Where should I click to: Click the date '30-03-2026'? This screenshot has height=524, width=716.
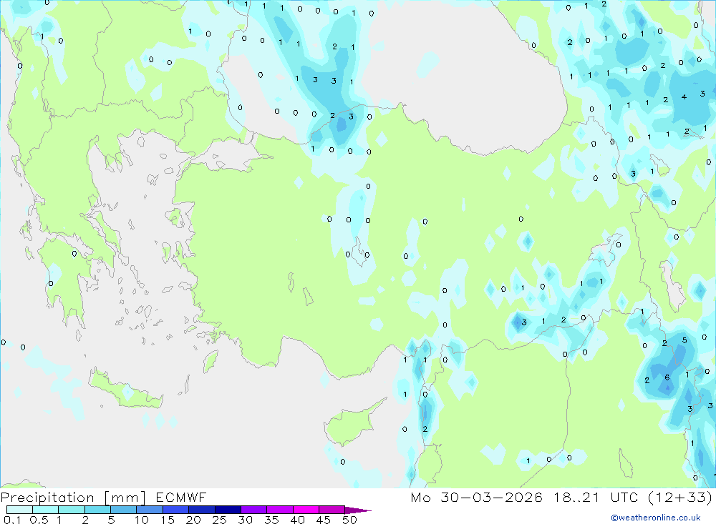click(491, 497)
